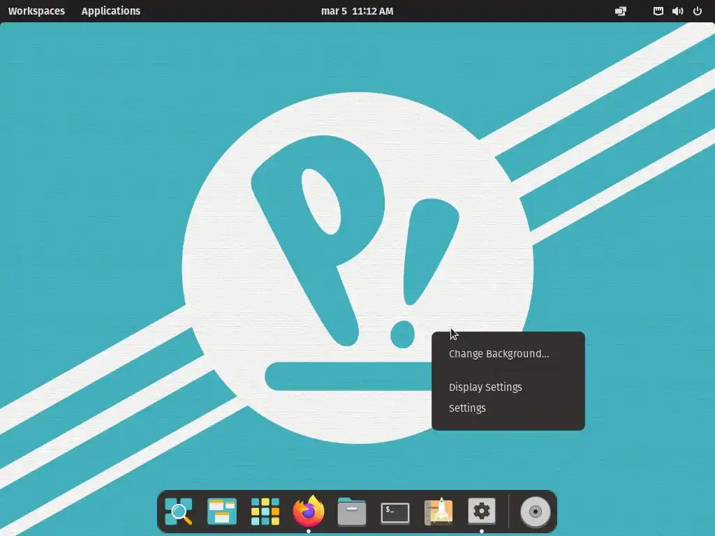Open Pop!_Shop rocket icon in dock
The width and height of the screenshot is (715, 536).
point(438,512)
